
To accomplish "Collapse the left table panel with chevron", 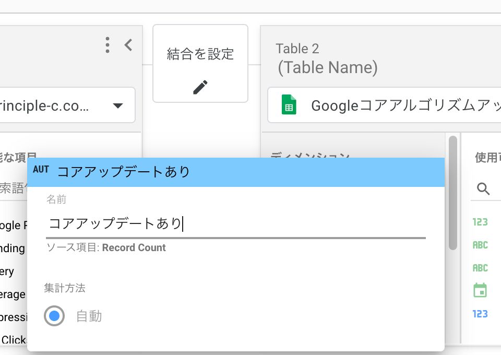I will 128,45.
